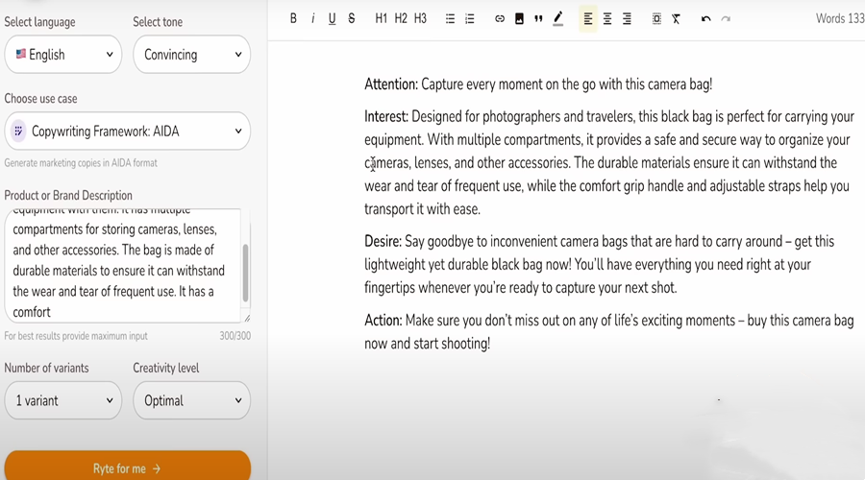Insert a bulleted list
865x480 pixels.
[x=450, y=18]
